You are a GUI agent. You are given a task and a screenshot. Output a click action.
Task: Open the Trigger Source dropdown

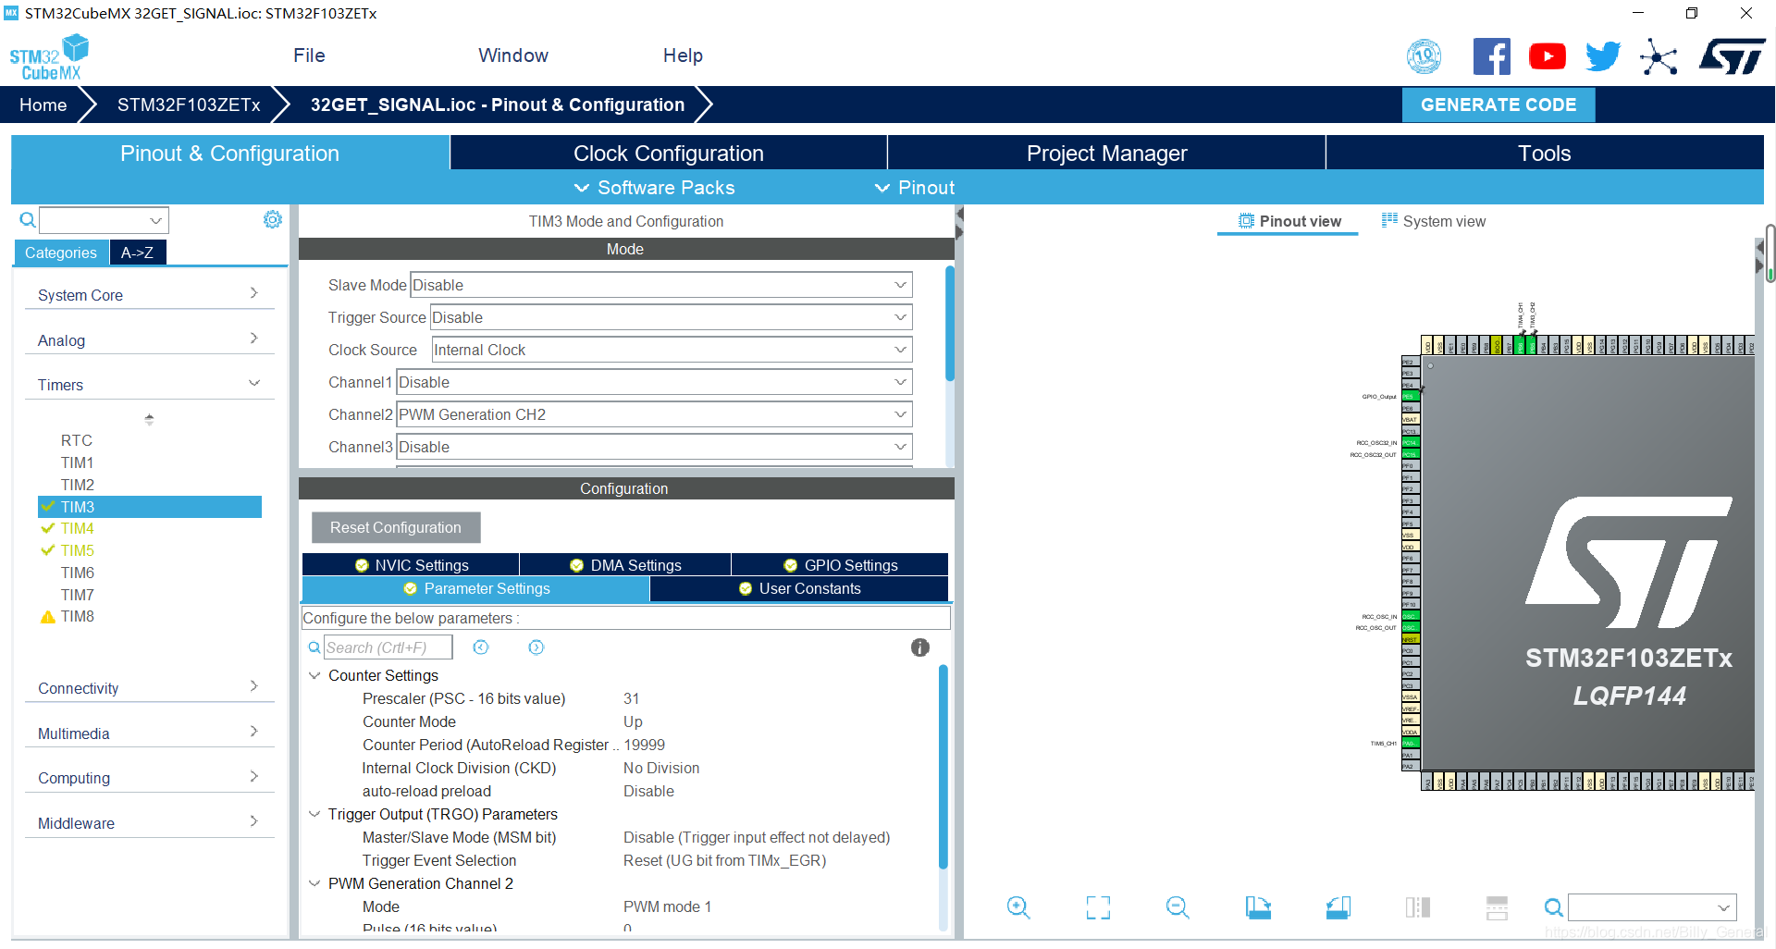[x=672, y=317]
